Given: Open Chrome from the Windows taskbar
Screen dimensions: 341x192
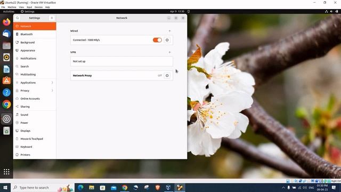Looking at the screenshot, I should click(x=125, y=187).
